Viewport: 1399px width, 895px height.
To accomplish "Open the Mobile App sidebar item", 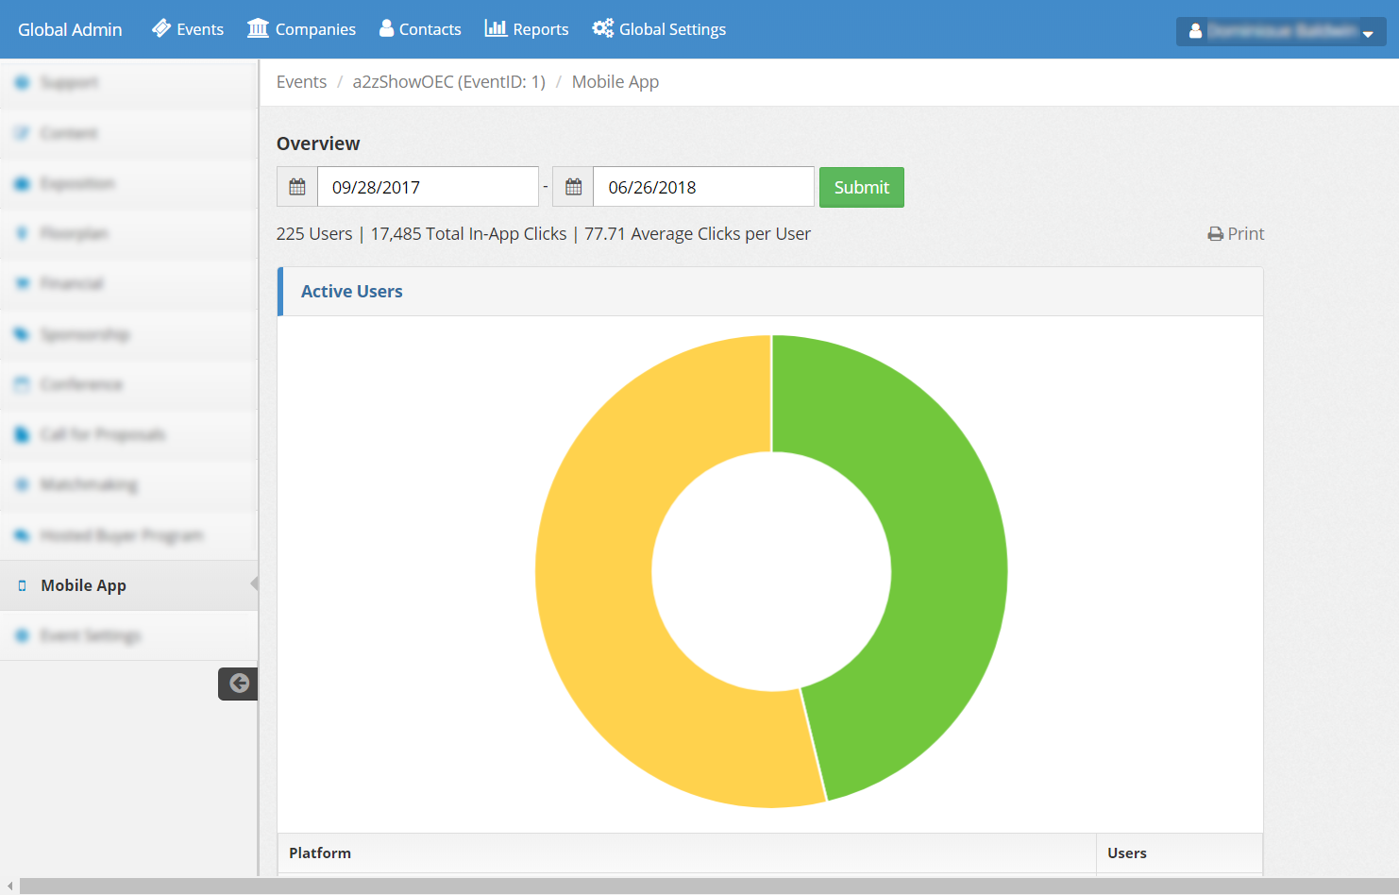I will pyautogui.click(x=83, y=585).
